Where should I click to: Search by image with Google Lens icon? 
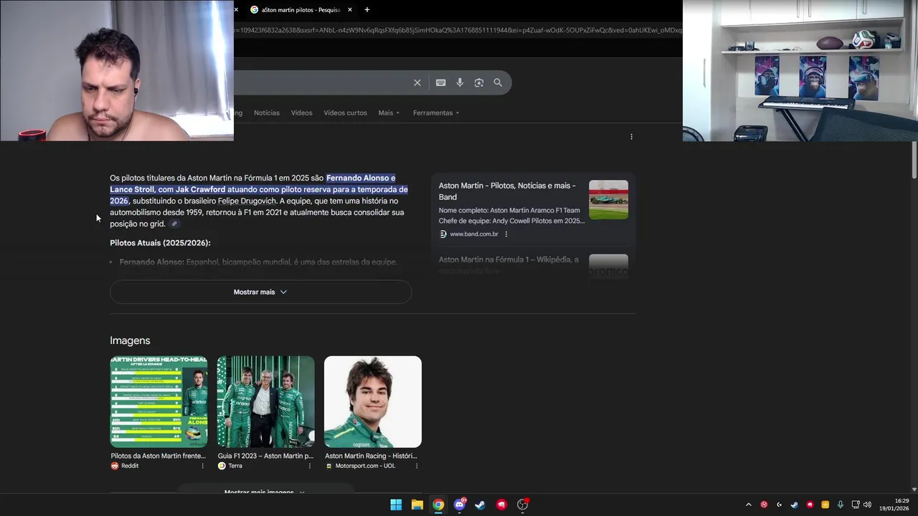(479, 82)
